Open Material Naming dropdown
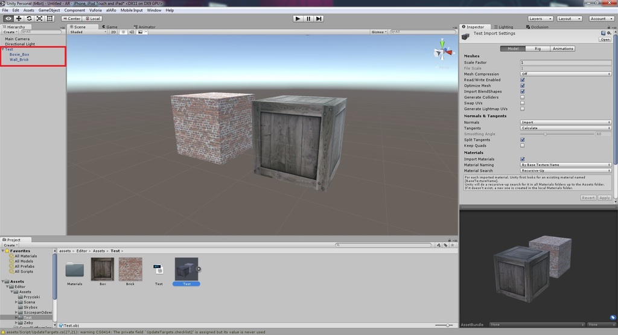The height and width of the screenshot is (335, 618). pos(565,165)
